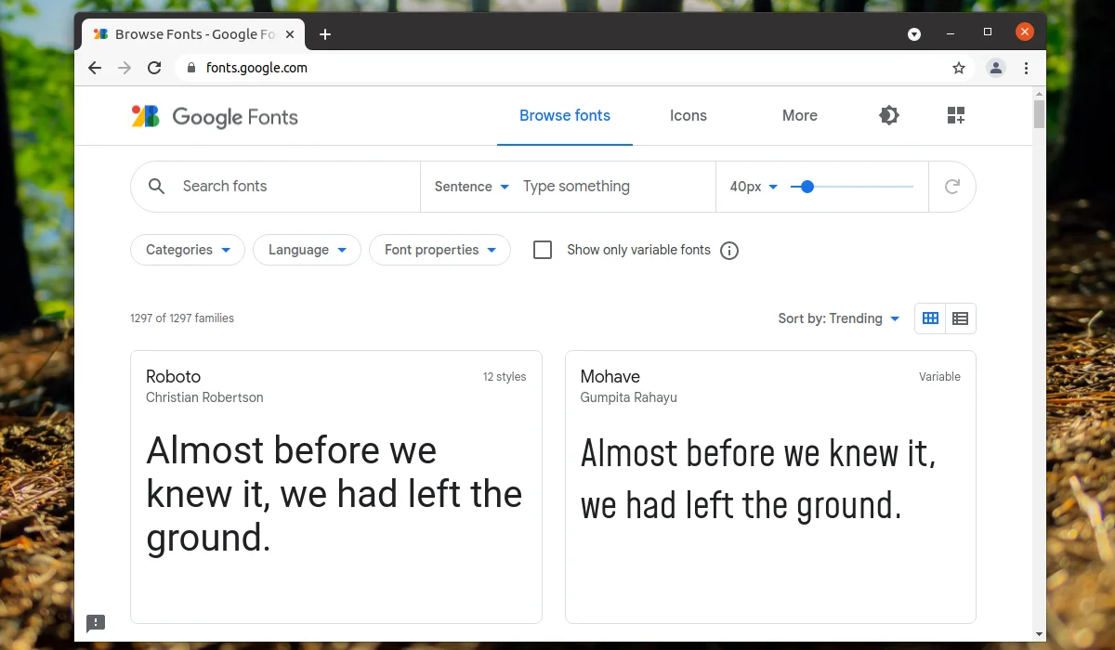Open the Icons tab
Viewport: 1115px width, 650px height.
tap(689, 116)
